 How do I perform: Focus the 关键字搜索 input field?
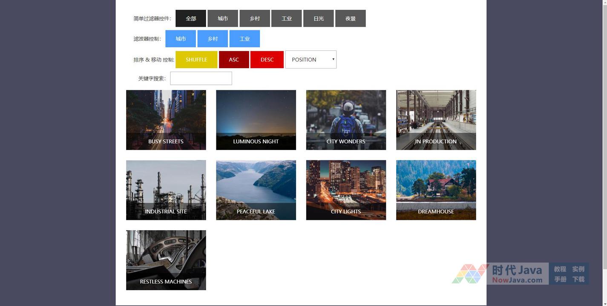pos(201,78)
